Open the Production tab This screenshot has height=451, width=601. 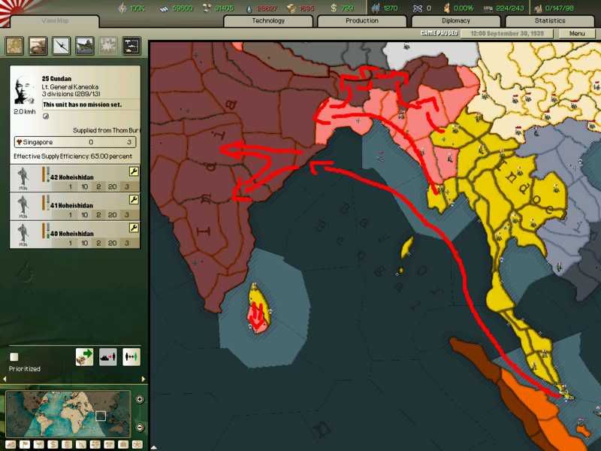[362, 21]
